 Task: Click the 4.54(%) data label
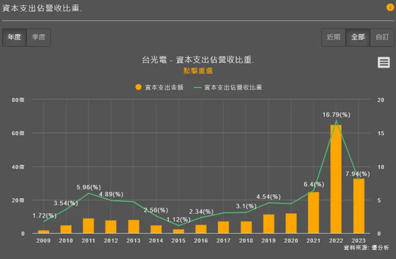coord(269,197)
